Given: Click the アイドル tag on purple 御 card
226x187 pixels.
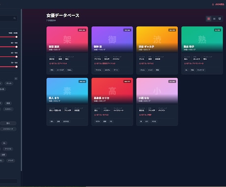Looking at the screenshot, I should tap(98, 70).
